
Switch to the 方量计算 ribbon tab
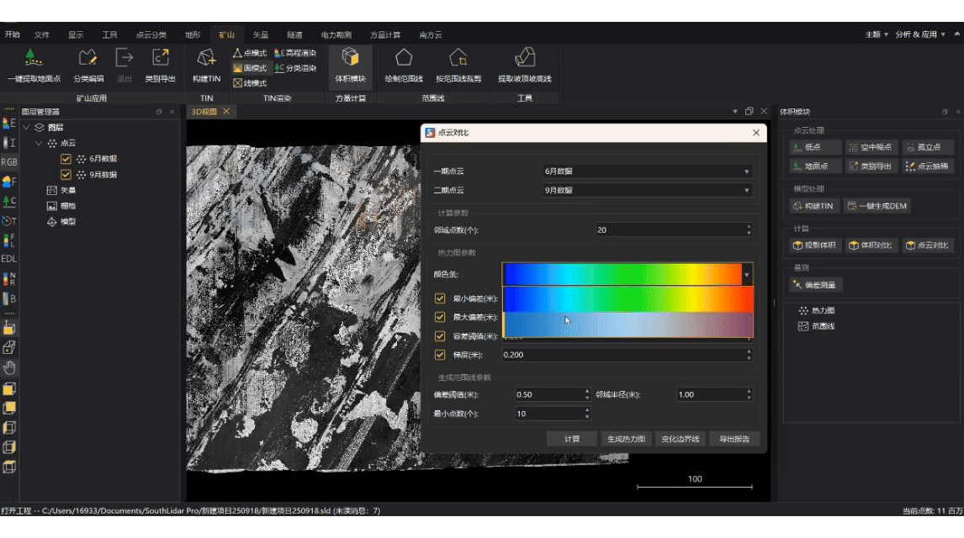[386, 35]
